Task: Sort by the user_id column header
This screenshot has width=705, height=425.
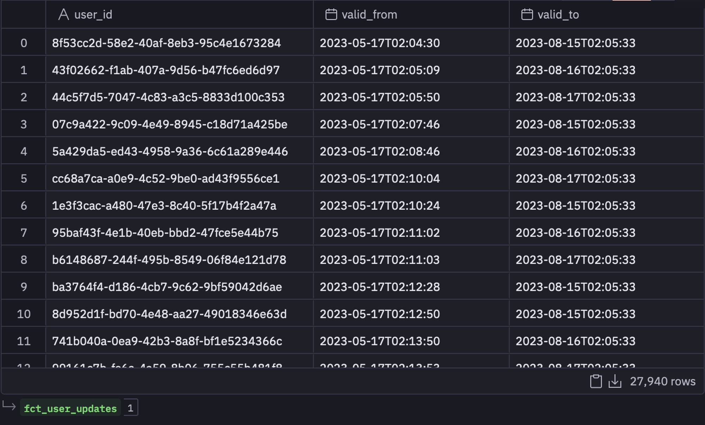Action: (179, 14)
